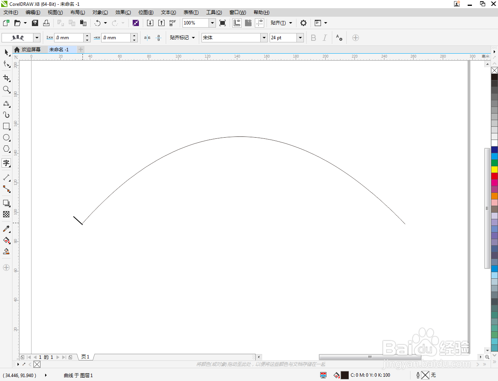This screenshot has height=381, width=498.
Task: Add new document tab with plus button
Action: coord(81,49)
